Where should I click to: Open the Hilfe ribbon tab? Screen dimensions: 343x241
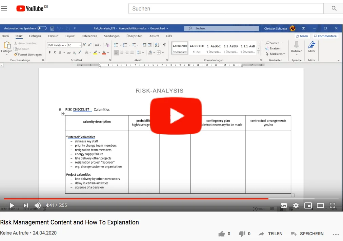[x=169, y=36]
